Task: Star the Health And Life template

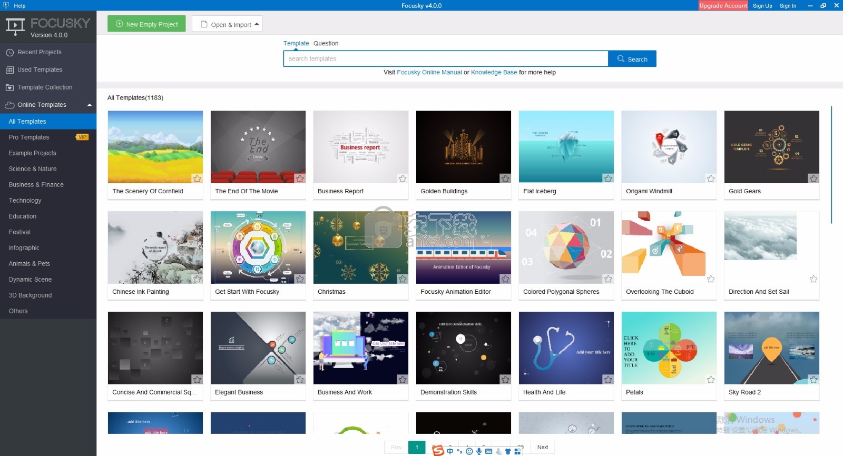Action: click(x=608, y=380)
